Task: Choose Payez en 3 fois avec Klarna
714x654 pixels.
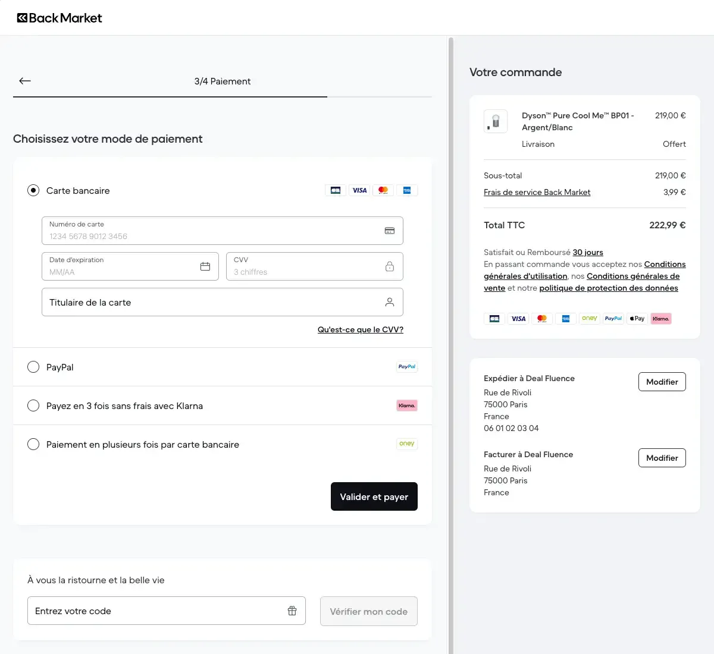Action: coord(33,405)
